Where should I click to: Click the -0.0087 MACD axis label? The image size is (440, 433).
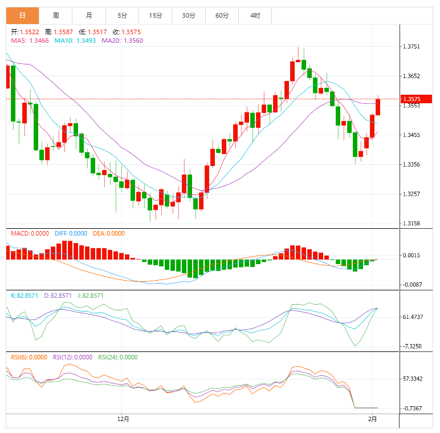pyautogui.click(x=412, y=285)
